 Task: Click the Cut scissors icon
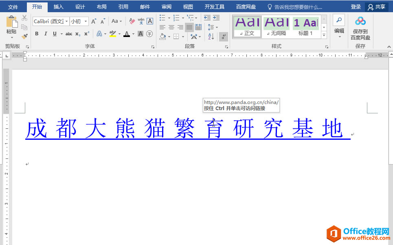coord(24,18)
